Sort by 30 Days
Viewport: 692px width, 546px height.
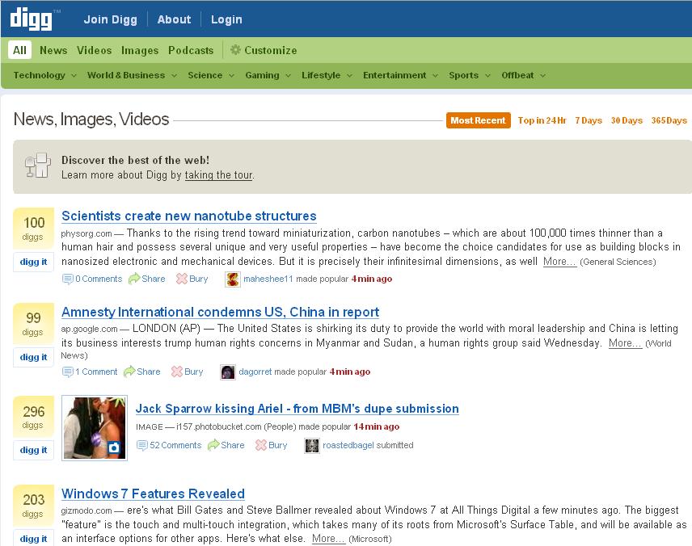coord(627,120)
